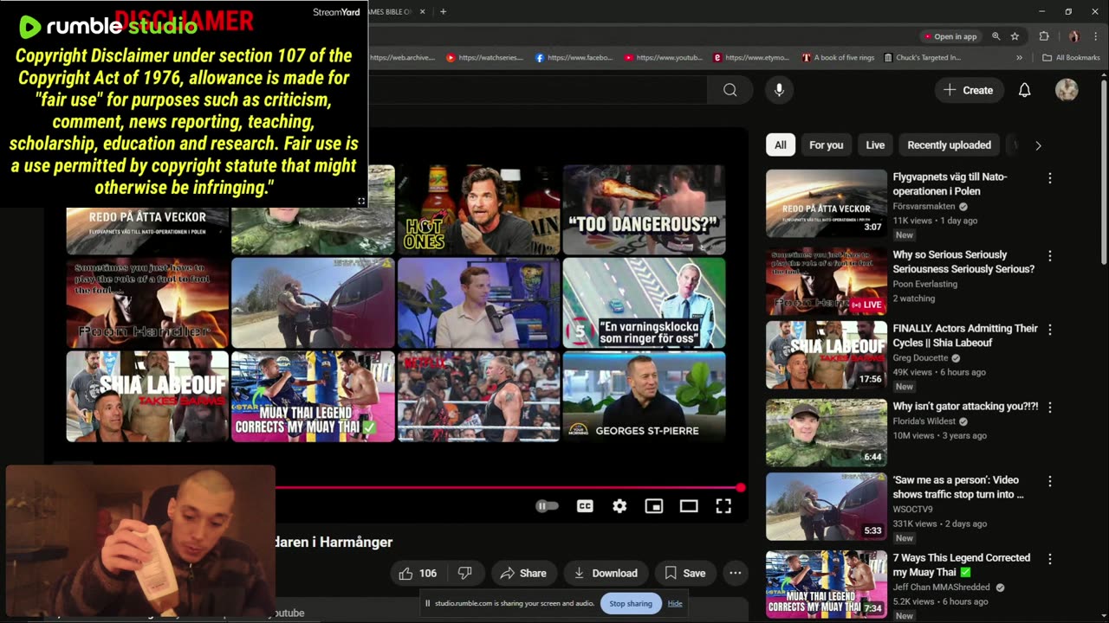Image resolution: width=1109 pixels, height=623 pixels.
Task: Click the Download button
Action: pos(605,573)
